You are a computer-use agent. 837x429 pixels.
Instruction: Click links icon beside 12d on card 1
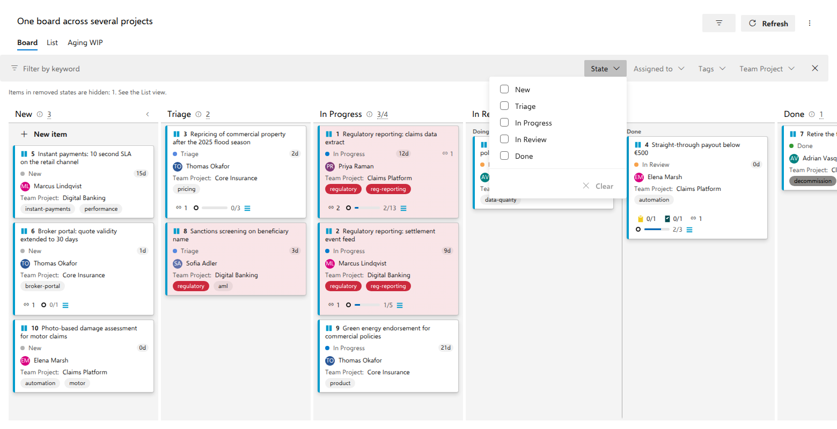445,154
